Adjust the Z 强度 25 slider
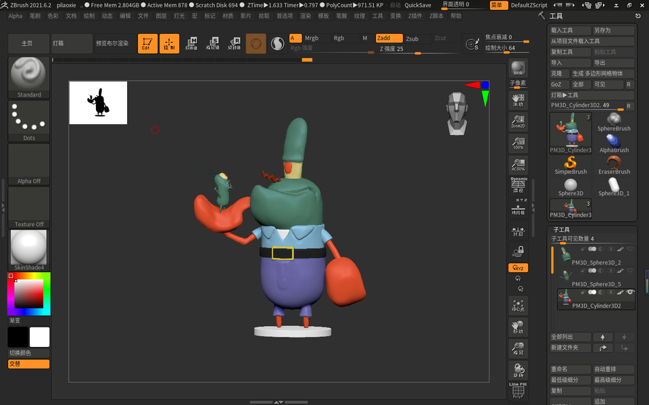This screenshot has width=649, height=405. tap(418, 49)
